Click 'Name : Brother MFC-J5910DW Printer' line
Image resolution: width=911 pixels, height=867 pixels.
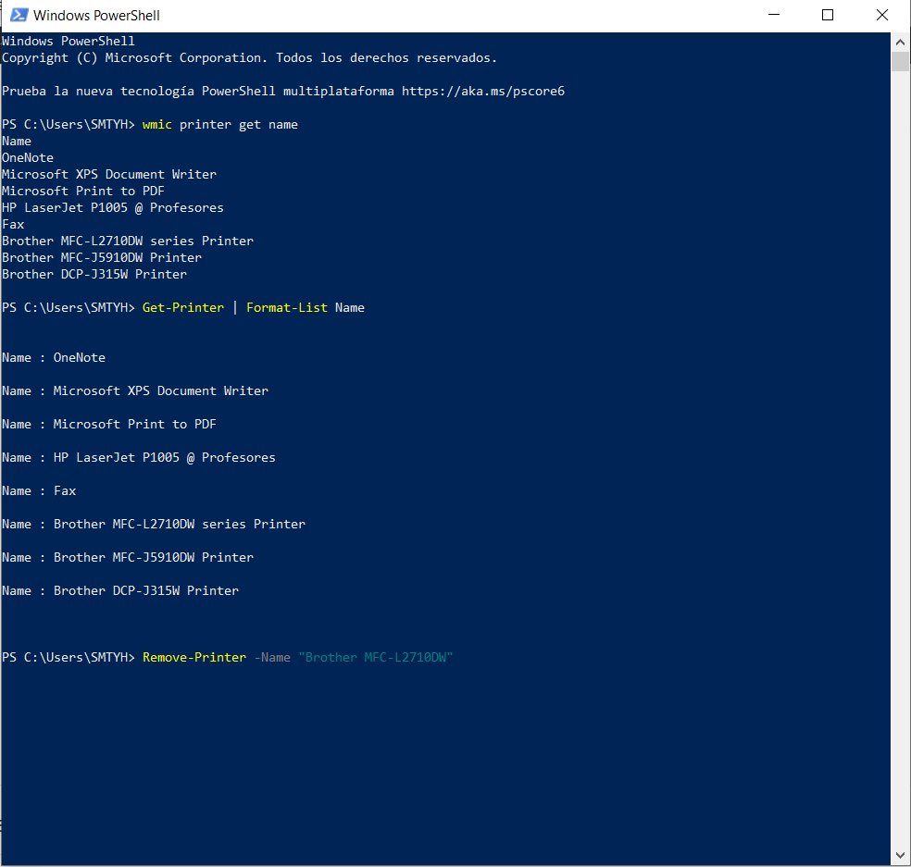pos(128,557)
